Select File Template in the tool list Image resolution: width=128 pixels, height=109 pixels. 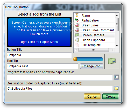tap(94, 45)
